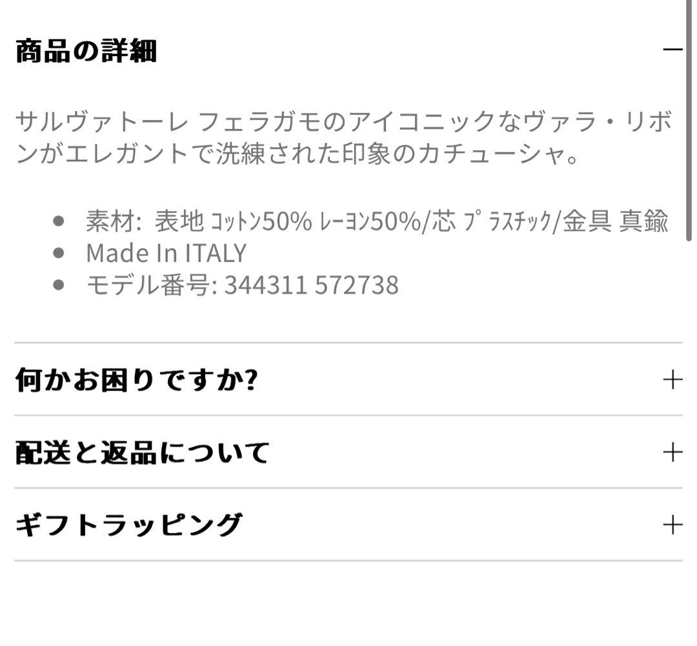Click the Made In ITALY text
697x646 pixels.
[x=166, y=253]
